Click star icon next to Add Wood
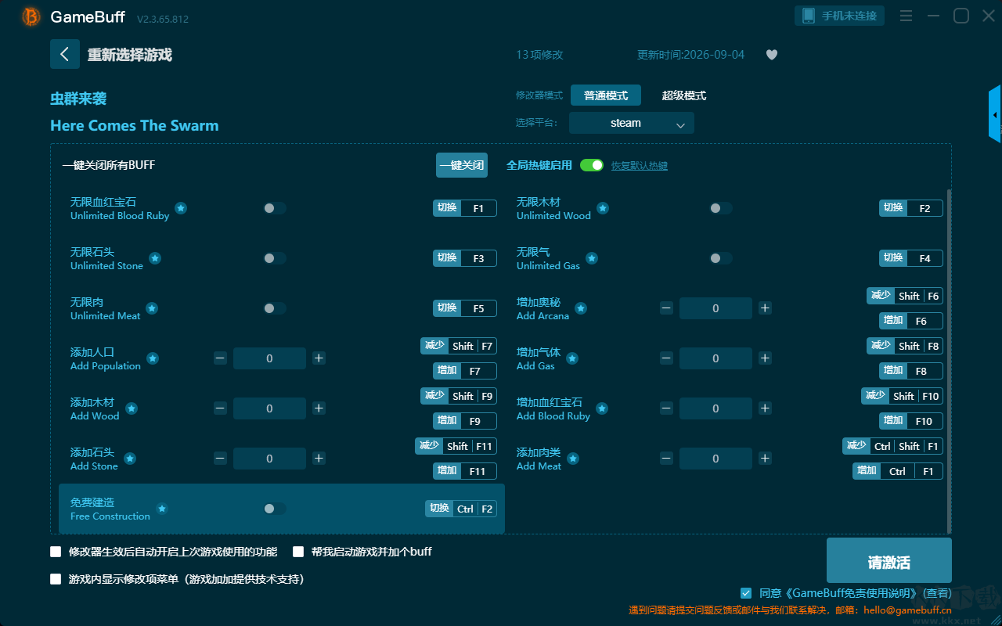 click(x=132, y=408)
